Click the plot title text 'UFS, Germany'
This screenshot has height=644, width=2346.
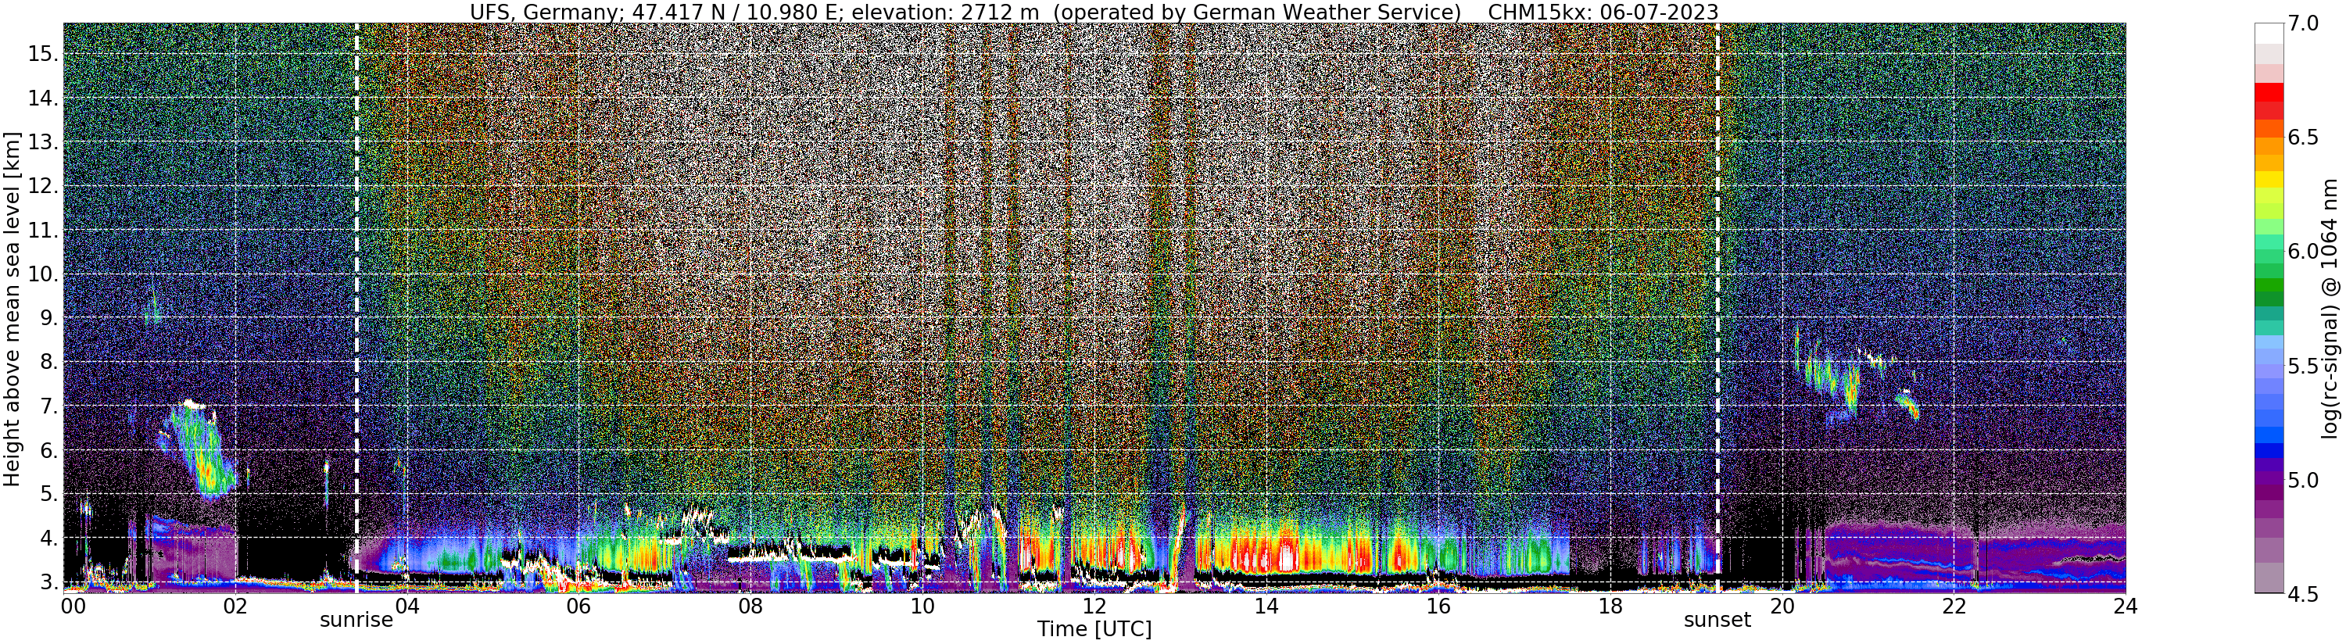(546, 13)
